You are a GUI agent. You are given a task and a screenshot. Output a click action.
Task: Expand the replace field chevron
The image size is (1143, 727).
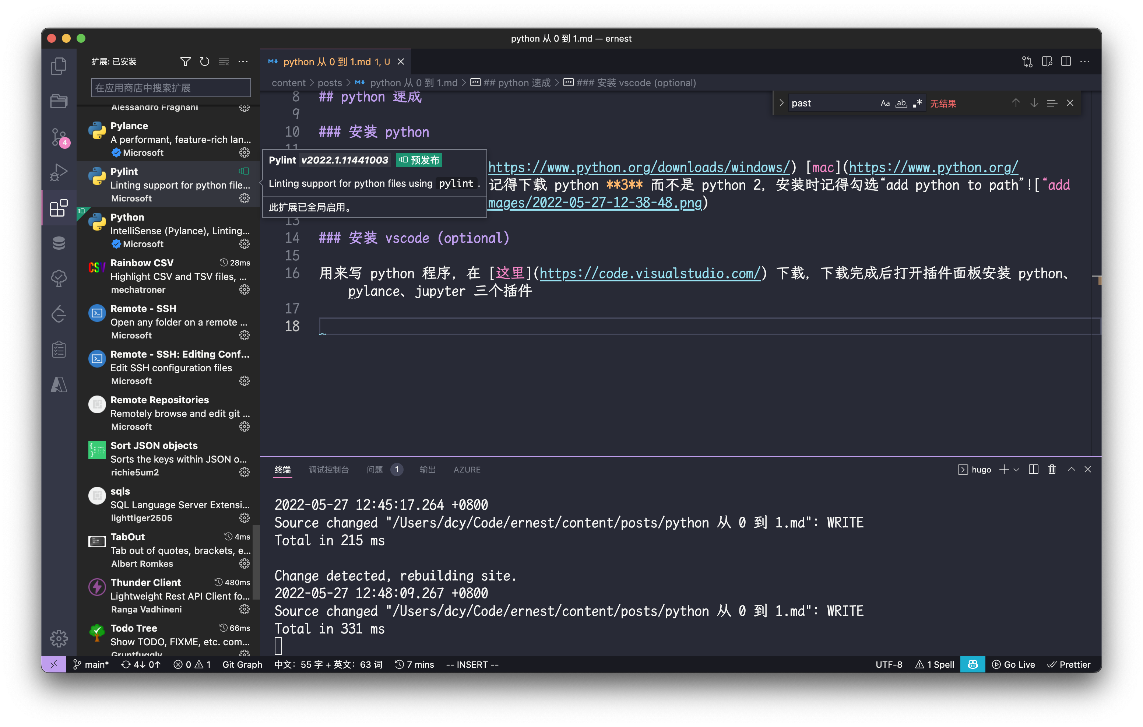click(x=781, y=103)
